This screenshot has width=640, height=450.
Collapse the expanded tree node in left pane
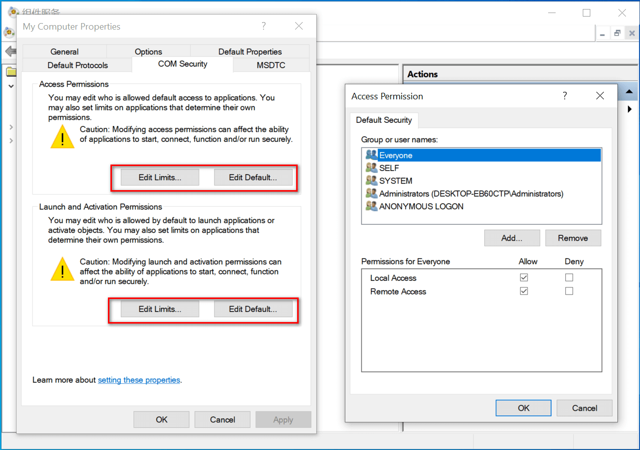11,86
